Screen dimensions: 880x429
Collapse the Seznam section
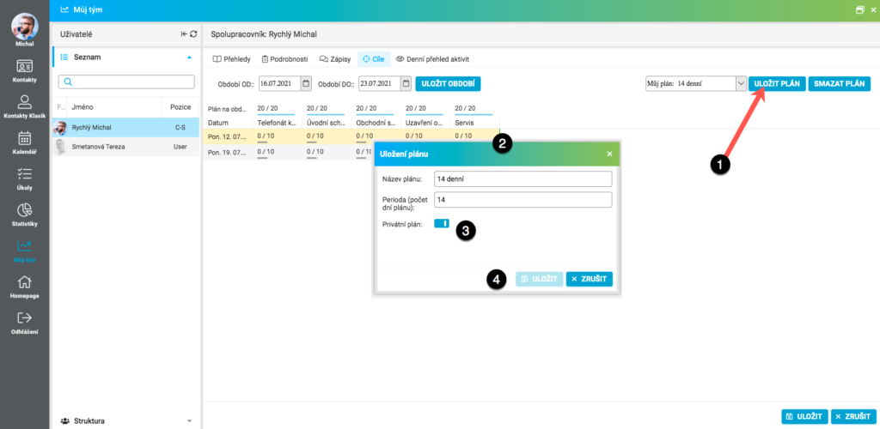point(189,57)
